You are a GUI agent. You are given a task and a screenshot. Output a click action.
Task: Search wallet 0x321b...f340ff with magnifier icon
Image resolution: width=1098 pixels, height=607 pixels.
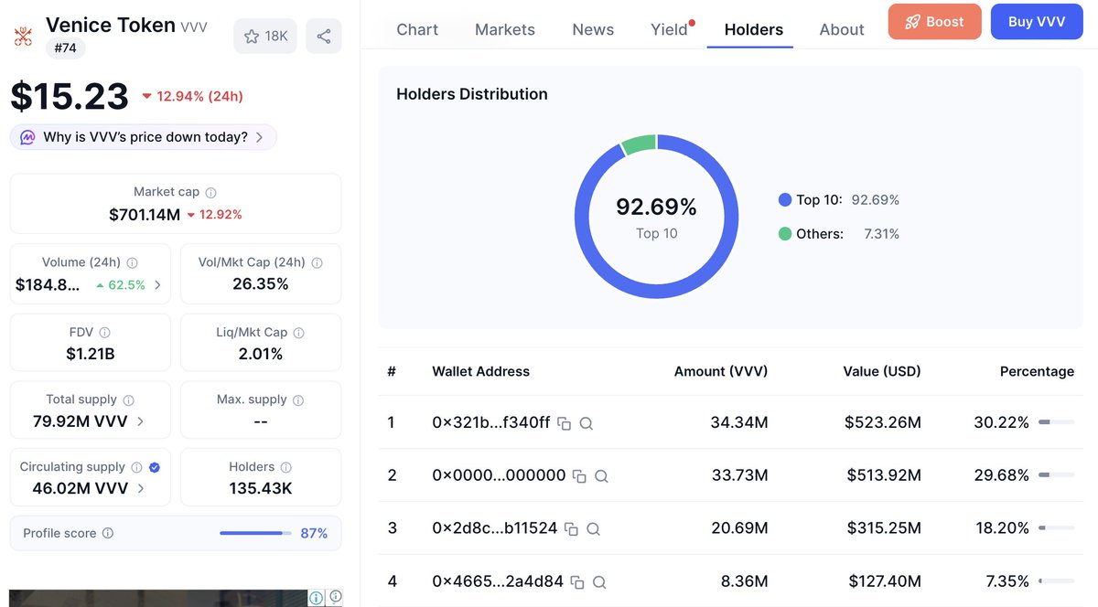click(587, 423)
